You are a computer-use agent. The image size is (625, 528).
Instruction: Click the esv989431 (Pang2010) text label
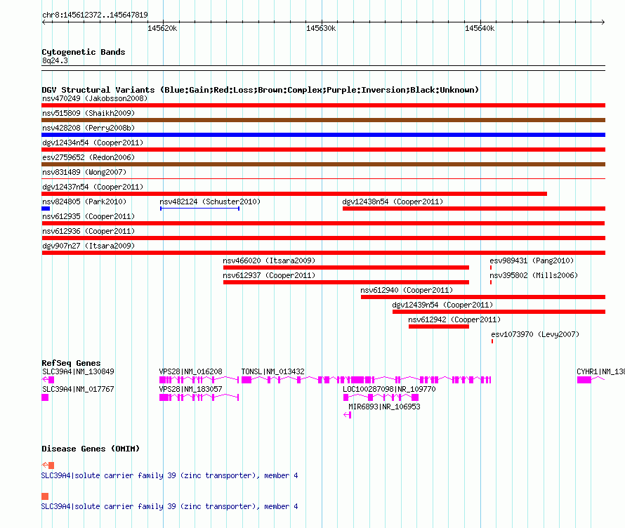click(x=532, y=260)
